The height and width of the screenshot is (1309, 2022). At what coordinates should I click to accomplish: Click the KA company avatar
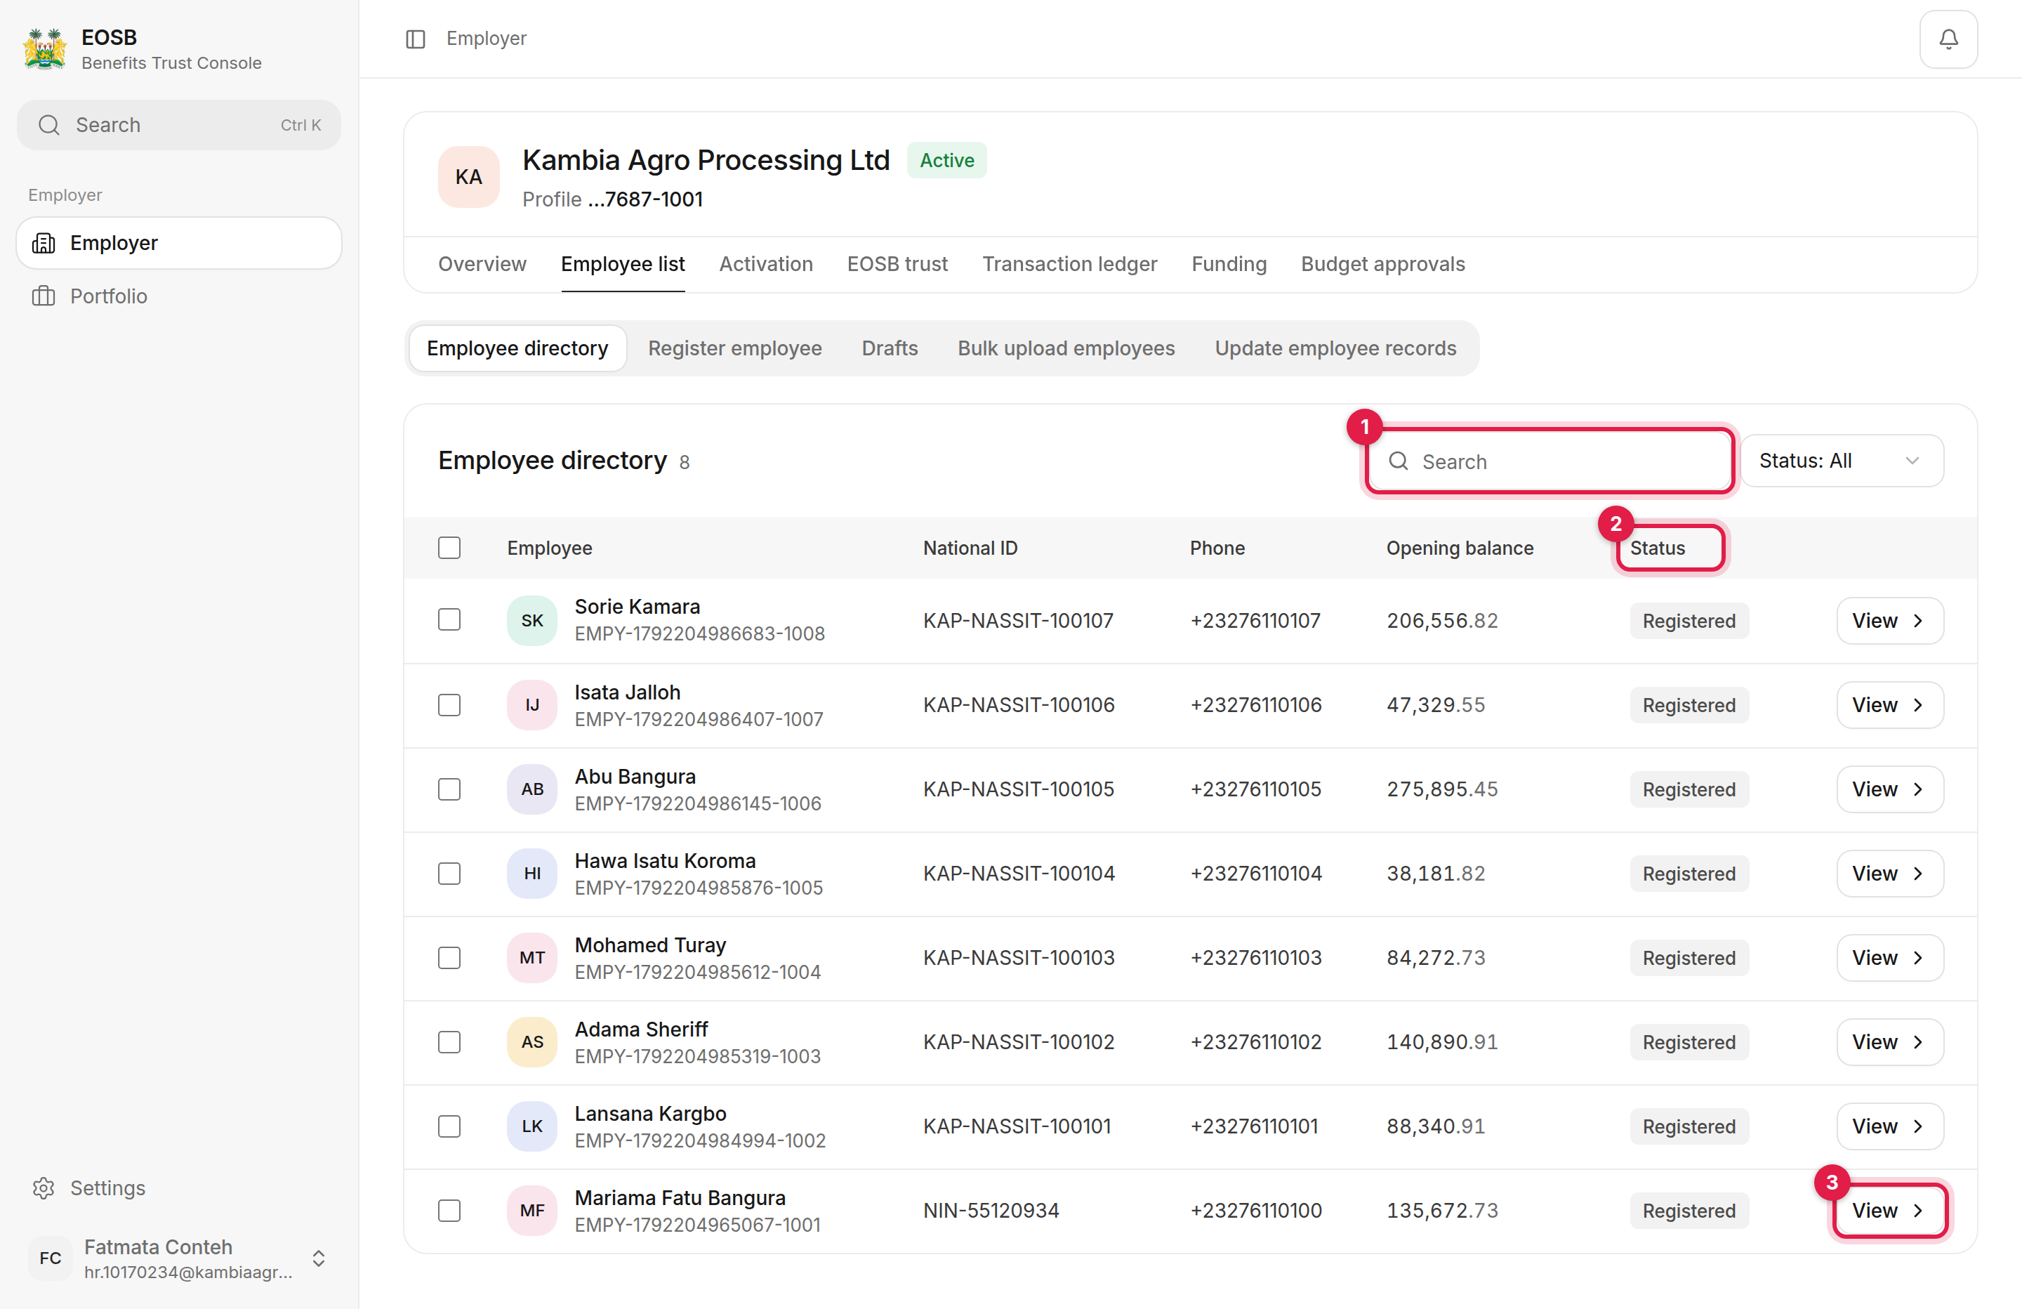click(469, 177)
